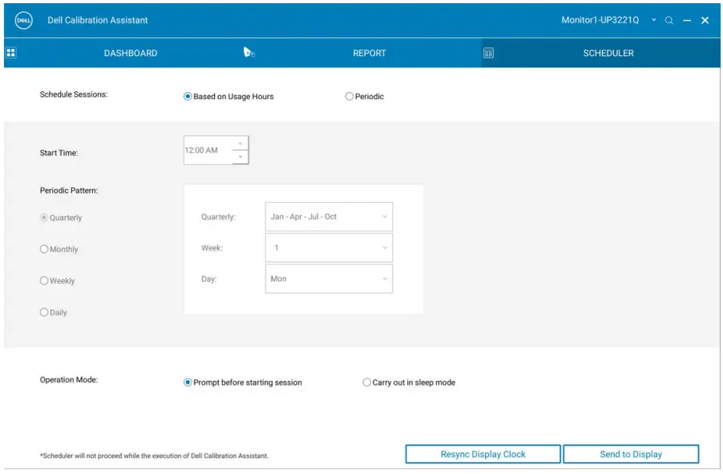Close the Dell Calibration Assistant window
The height and width of the screenshot is (474, 723).
(705, 20)
